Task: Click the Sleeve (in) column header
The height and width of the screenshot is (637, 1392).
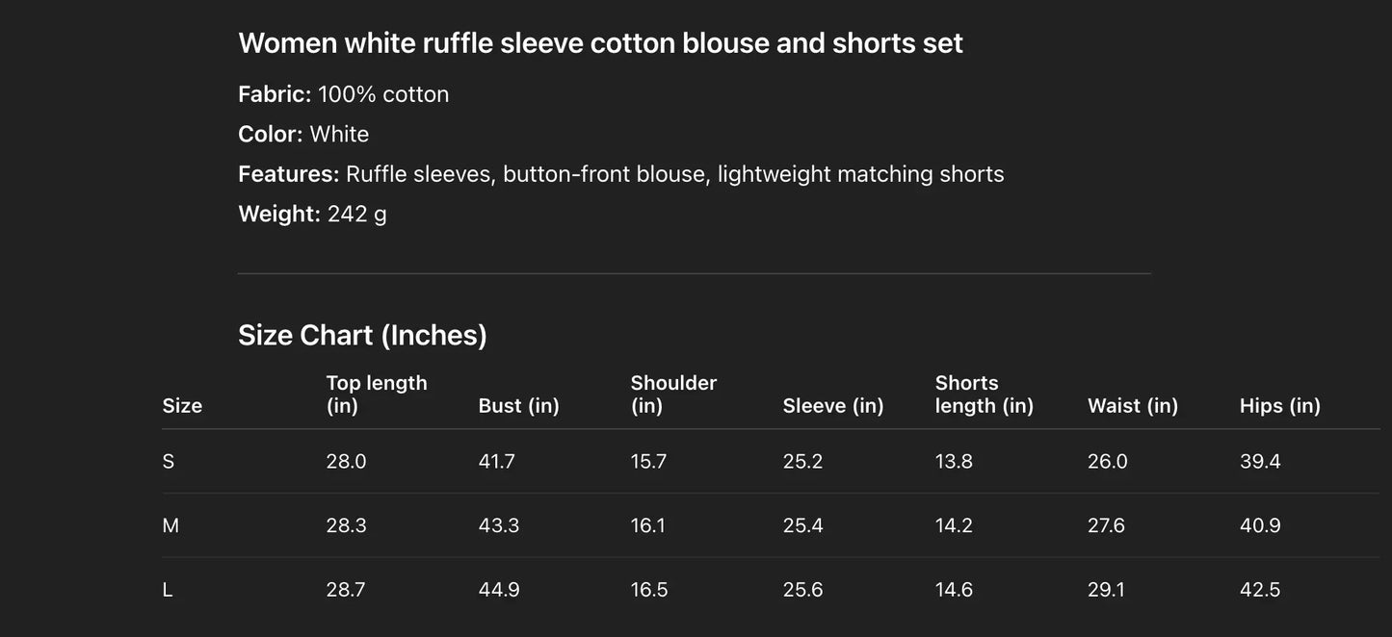Action: click(833, 405)
